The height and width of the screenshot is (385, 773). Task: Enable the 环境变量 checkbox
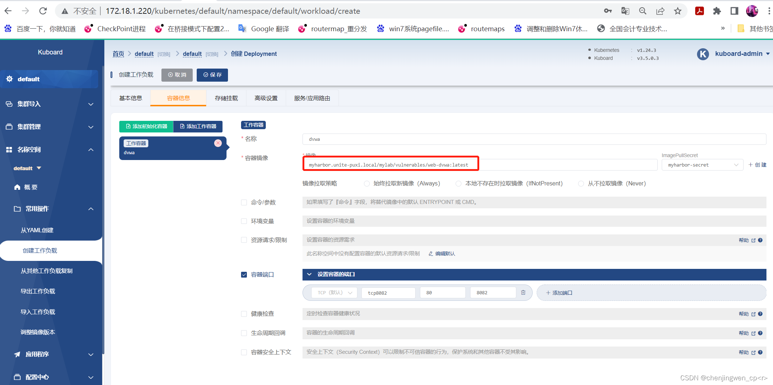[244, 221]
